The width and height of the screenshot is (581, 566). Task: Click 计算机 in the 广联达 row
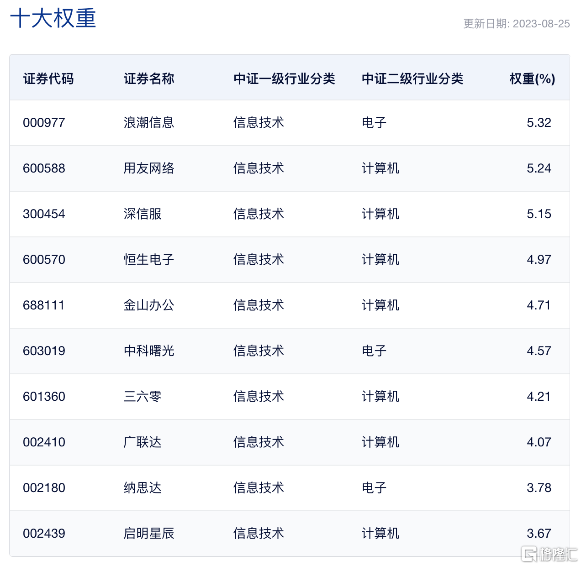coord(380,442)
